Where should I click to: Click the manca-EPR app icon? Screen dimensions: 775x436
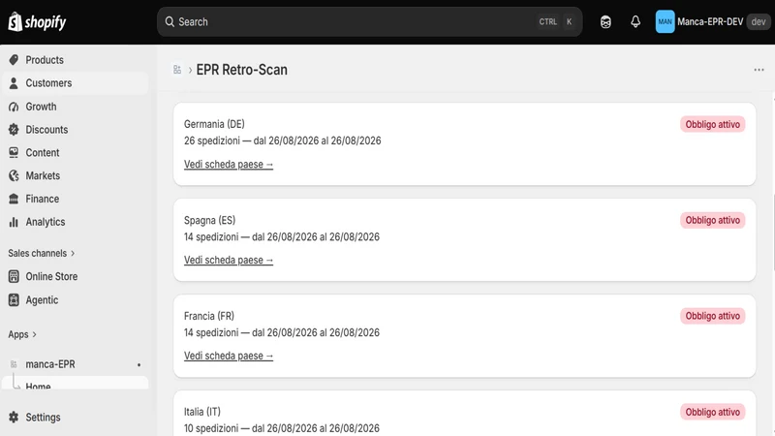tap(14, 364)
